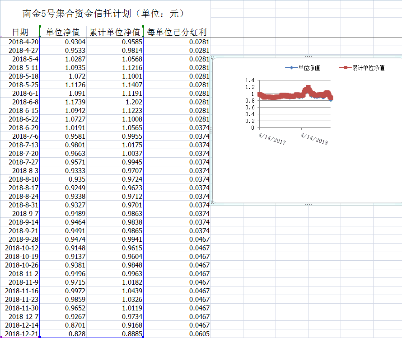Grab the chart's top-center resize handle
Screen dimensions: 402x338
click(x=309, y=56)
